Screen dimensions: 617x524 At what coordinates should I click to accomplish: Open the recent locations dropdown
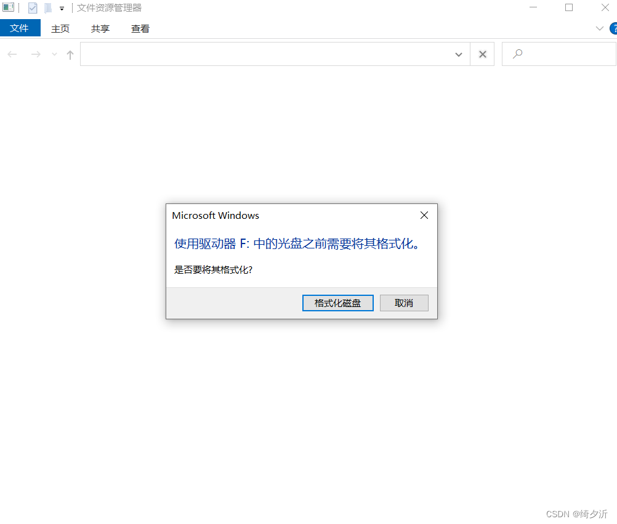coord(54,54)
